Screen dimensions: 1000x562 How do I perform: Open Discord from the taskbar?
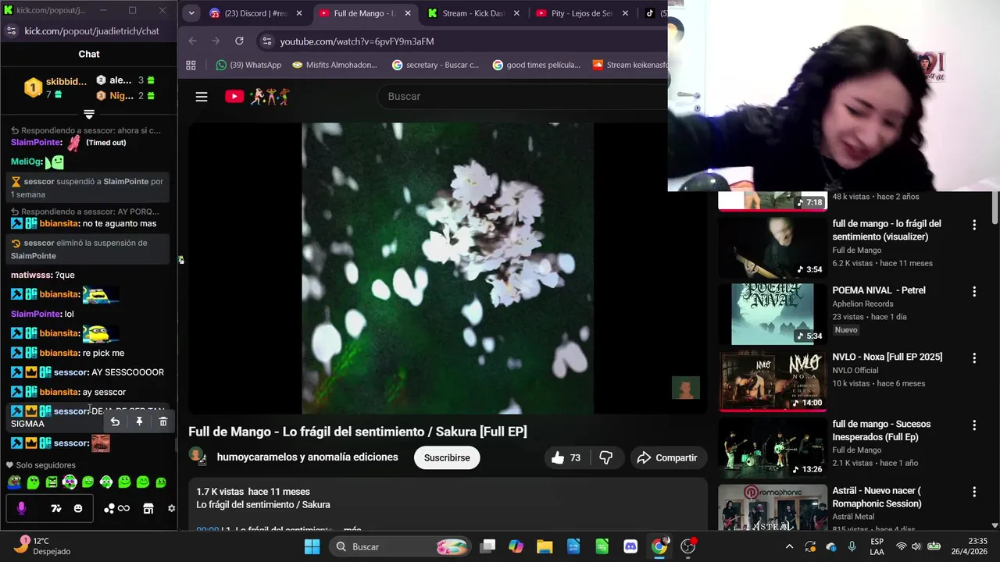click(x=630, y=546)
